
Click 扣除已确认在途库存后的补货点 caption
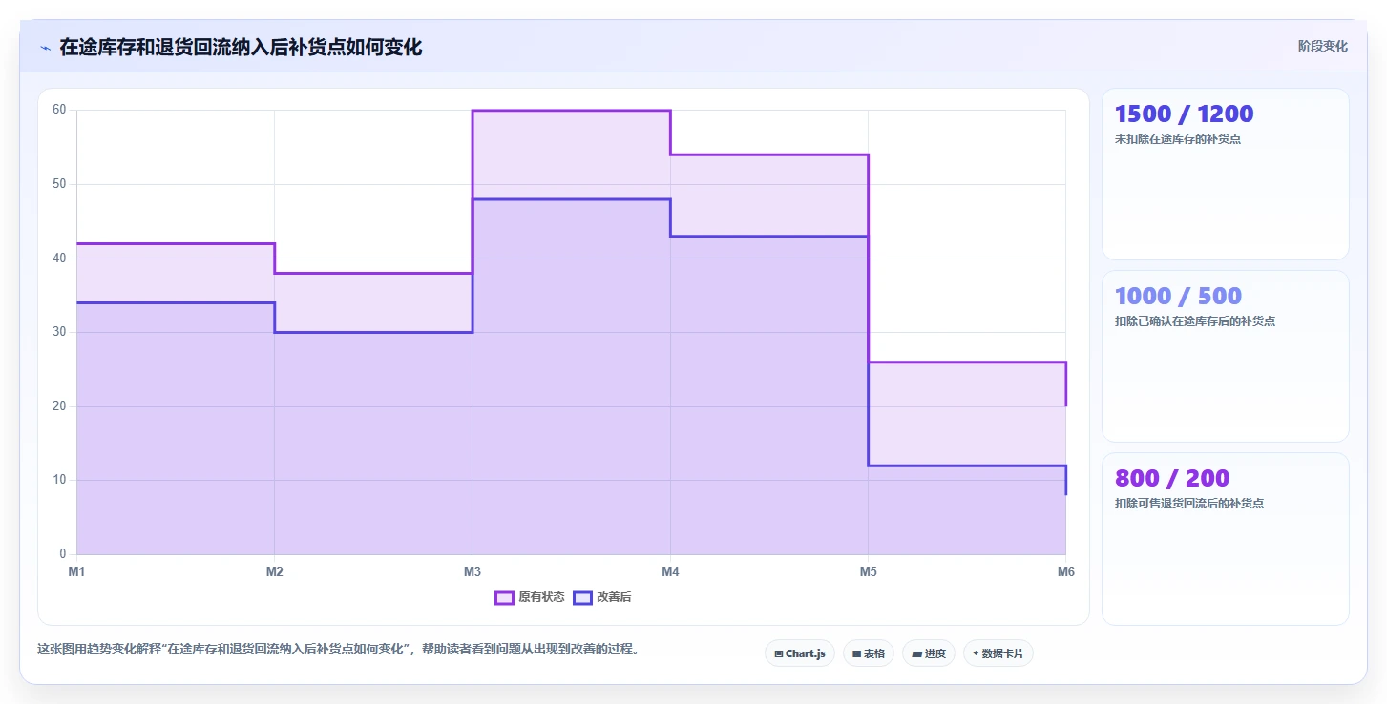click(1194, 321)
